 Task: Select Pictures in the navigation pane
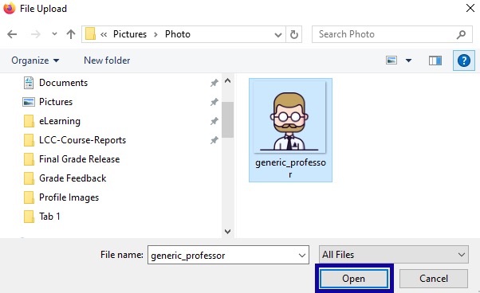point(56,102)
